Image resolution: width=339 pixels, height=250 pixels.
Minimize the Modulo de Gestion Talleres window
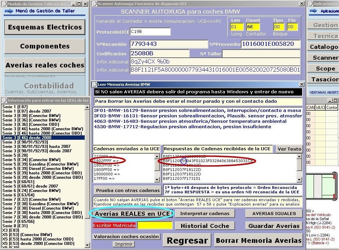73,4
